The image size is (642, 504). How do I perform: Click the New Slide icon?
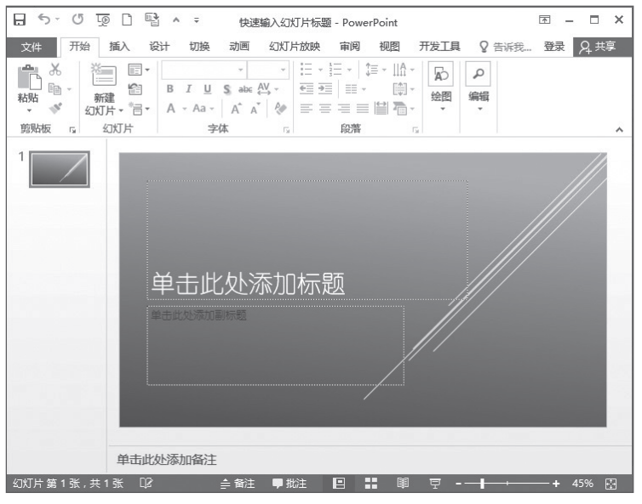click(104, 75)
